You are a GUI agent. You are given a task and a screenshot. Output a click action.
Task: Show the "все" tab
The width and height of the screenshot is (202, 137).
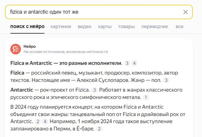(179, 27)
